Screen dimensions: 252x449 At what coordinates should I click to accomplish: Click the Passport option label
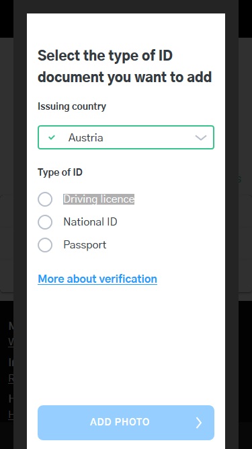[x=85, y=245]
